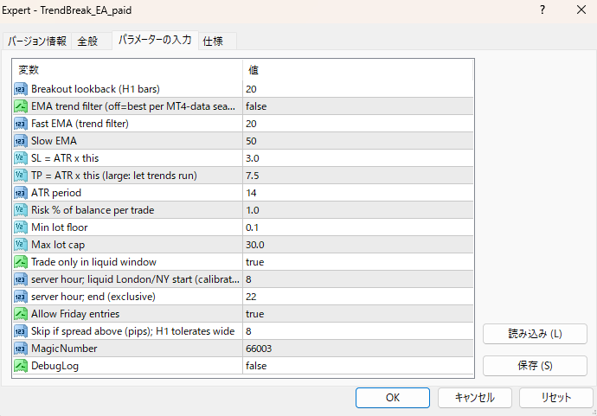Click the 保存 (S) button
597x416 pixels.
(535, 366)
